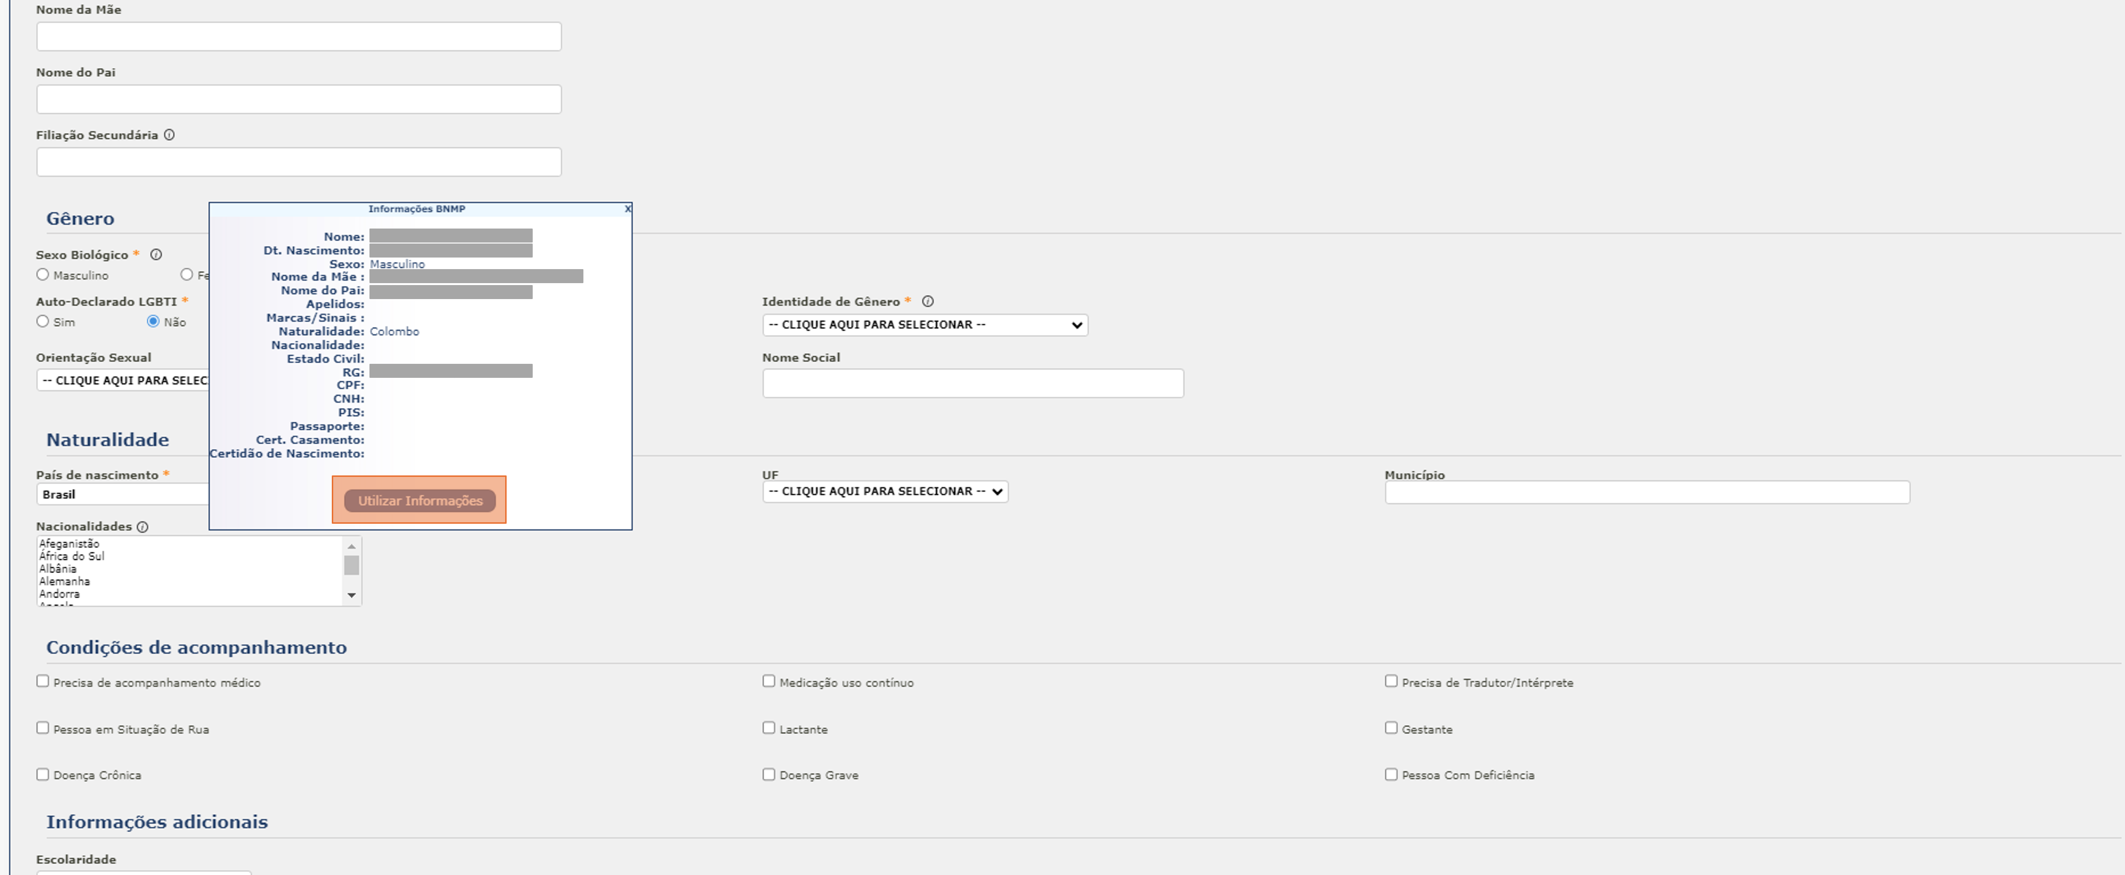
Task: Check Pessoa em Situação de Rua
Action: [43, 728]
